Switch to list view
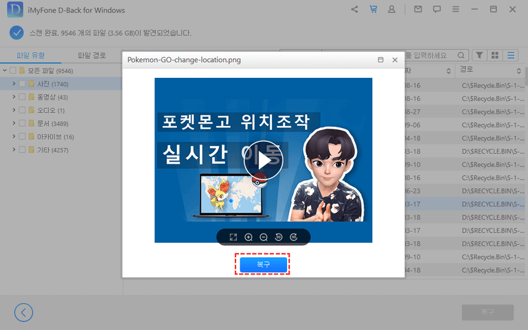Image resolution: width=528 pixels, height=330 pixels. (510, 55)
